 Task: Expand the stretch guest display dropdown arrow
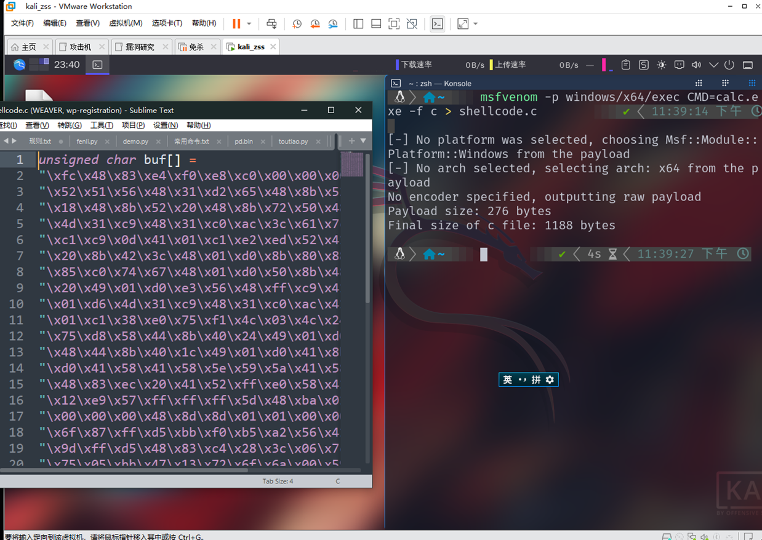click(x=476, y=24)
